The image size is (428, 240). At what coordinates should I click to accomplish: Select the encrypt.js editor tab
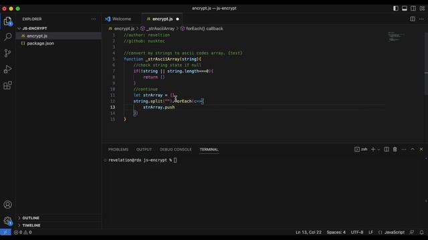click(x=163, y=19)
